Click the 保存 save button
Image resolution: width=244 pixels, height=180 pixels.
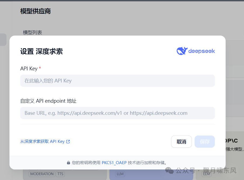click(x=205, y=142)
